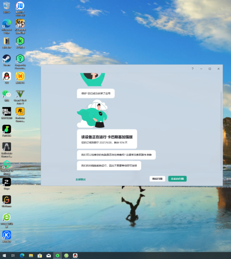Open Kaspersky Password Manager desktop shortcut

point(20,62)
